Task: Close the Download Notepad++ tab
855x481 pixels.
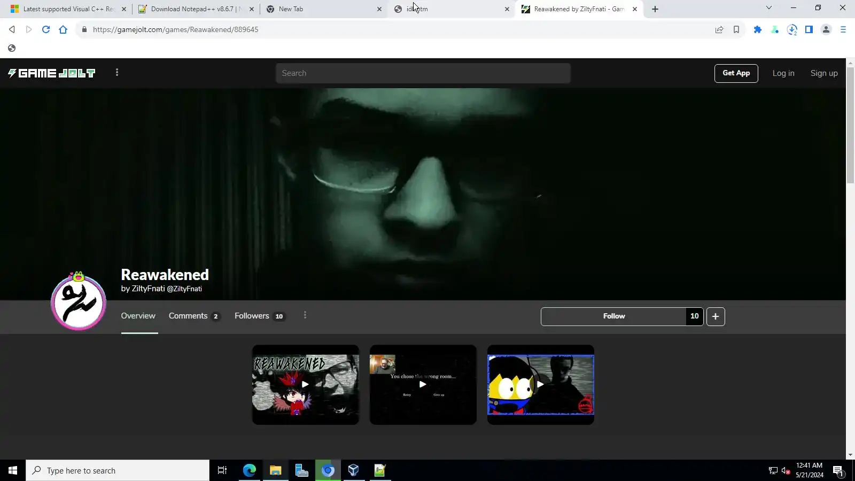Action: click(252, 9)
